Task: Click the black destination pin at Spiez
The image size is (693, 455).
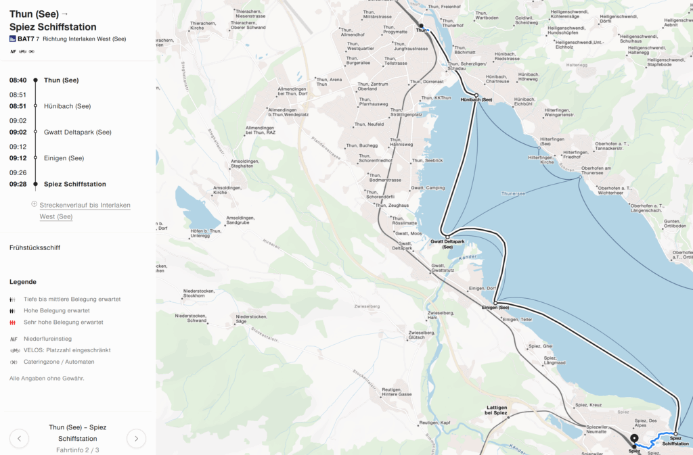Action: (634, 439)
